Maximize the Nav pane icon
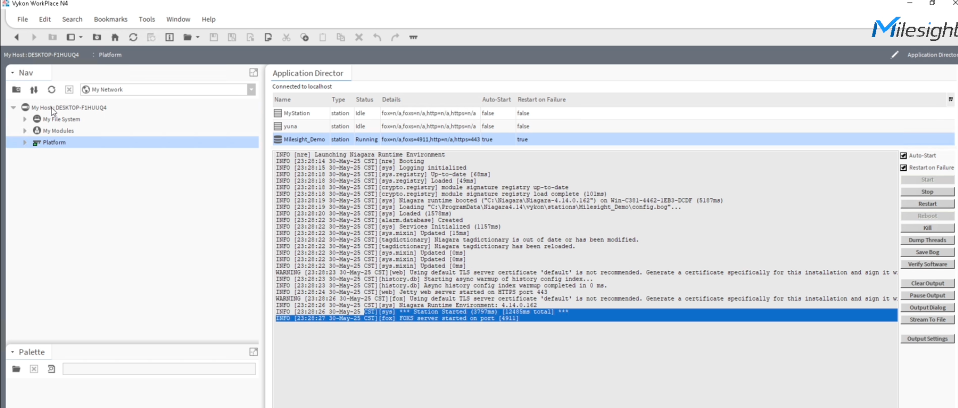 (x=254, y=73)
